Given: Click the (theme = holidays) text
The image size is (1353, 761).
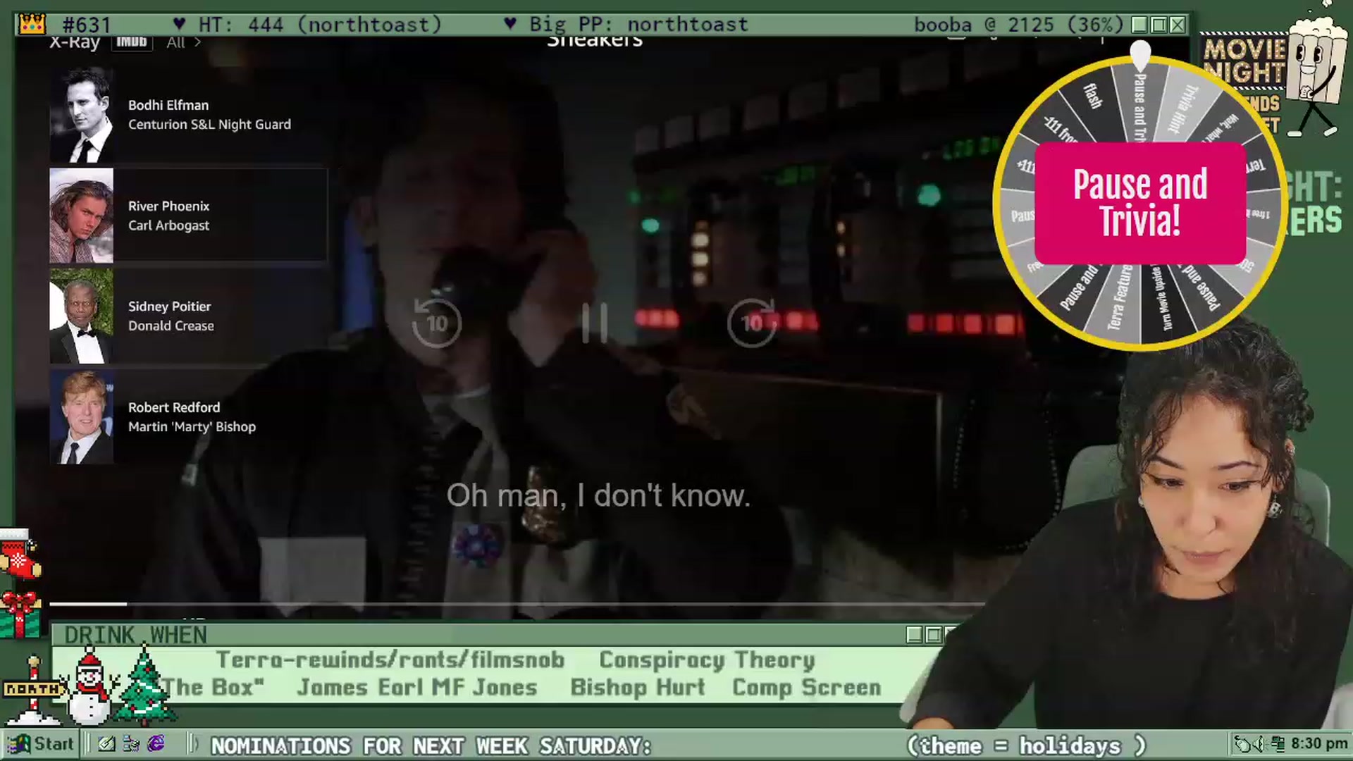Looking at the screenshot, I should click(x=1027, y=745).
